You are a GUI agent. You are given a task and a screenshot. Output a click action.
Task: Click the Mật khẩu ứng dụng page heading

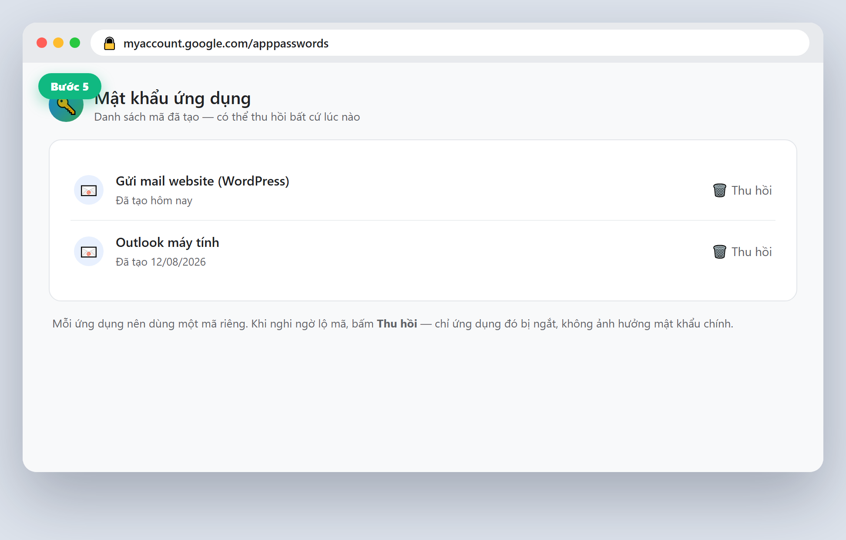(x=173, y=98)
